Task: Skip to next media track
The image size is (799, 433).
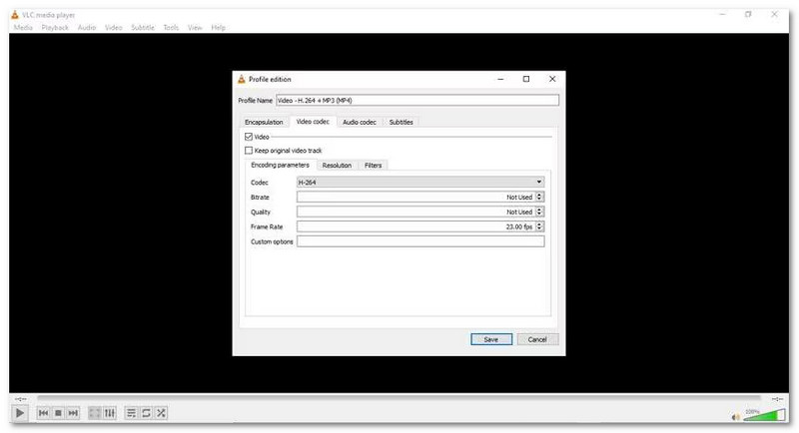Action: 73,413
